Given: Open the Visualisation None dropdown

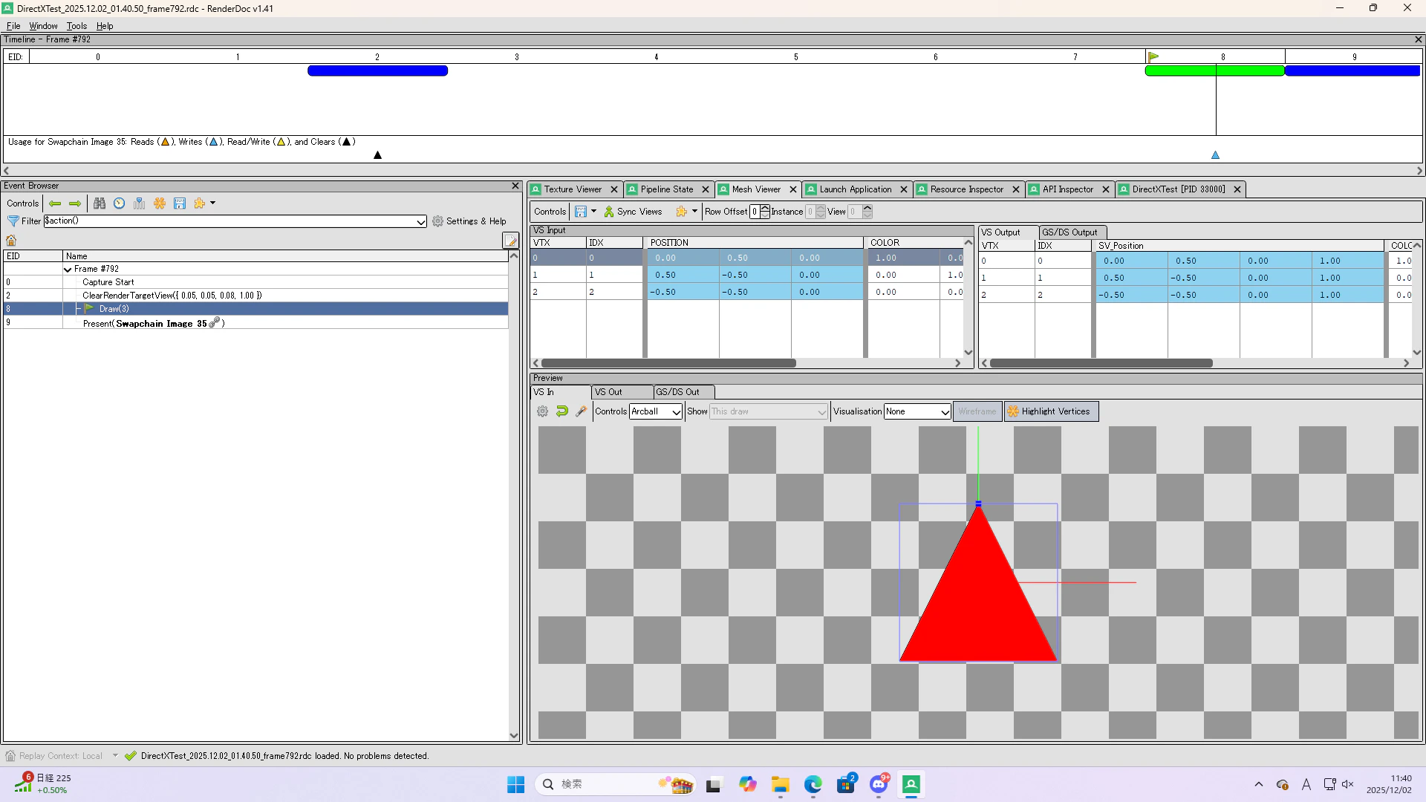Looking at the screenshot, I should (x=917, y=411).
